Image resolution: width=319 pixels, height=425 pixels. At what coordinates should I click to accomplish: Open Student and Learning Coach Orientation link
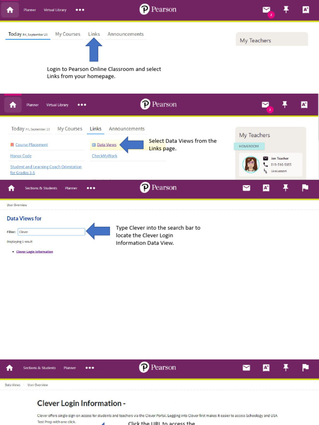pos(46,170)
